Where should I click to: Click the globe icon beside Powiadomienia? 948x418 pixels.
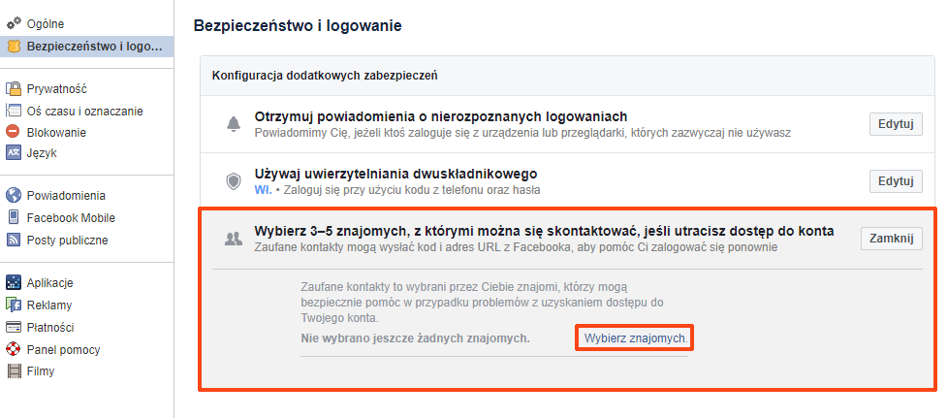click(x=14, y=195)
